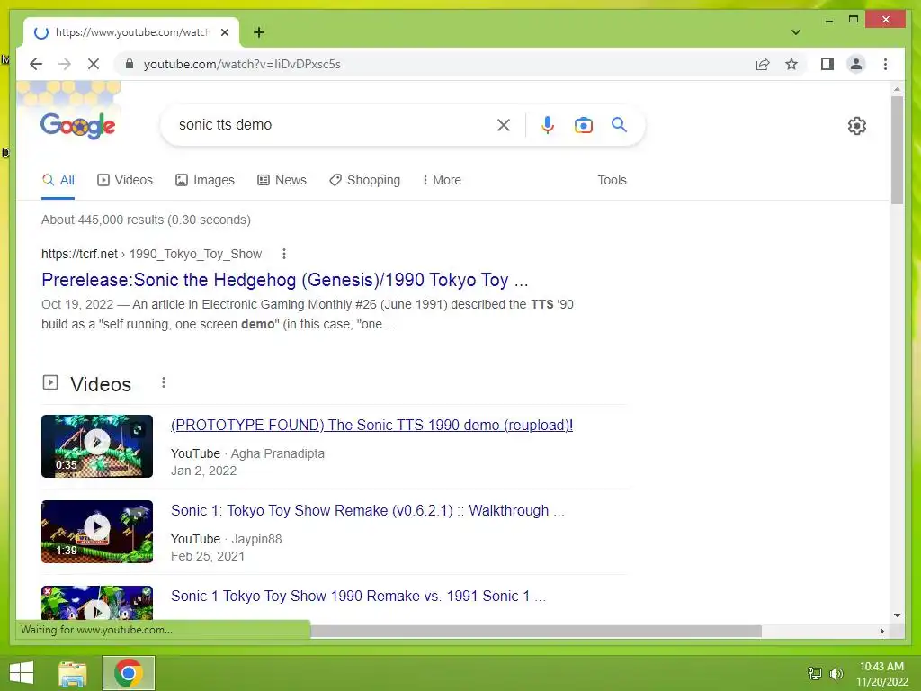The width and height of the screenshot is (921, 691).
Task: Switch to the Videos tab
Action: pos(124,180)
